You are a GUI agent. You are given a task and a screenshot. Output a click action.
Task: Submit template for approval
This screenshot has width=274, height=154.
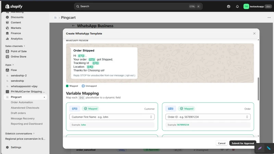(x=243, y=143)
